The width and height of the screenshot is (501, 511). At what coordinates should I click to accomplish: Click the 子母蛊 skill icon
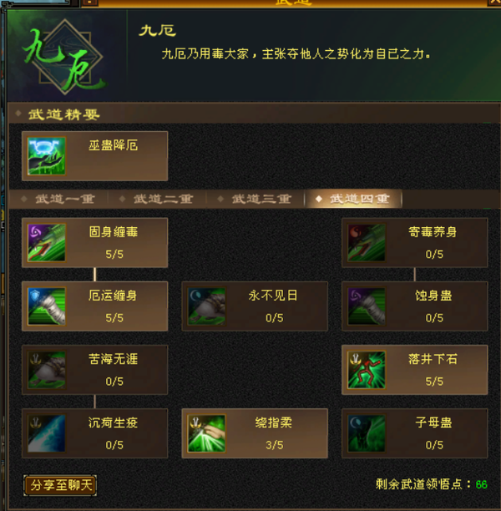(367, 433)
